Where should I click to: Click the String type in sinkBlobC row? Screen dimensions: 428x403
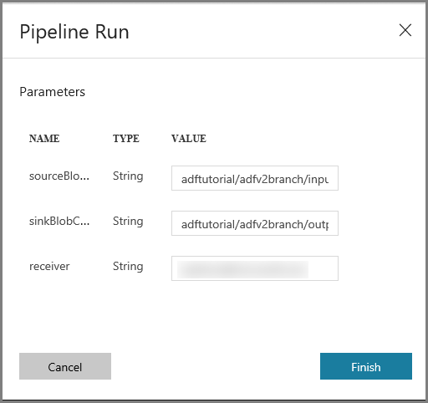click(128, 222)
